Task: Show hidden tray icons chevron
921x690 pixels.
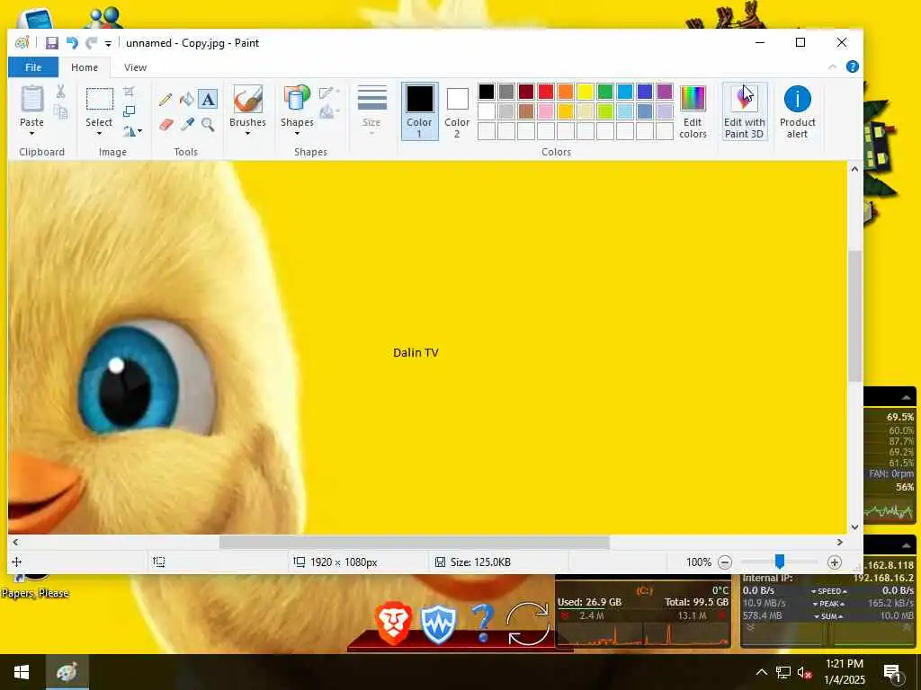Action: point(761,672)
